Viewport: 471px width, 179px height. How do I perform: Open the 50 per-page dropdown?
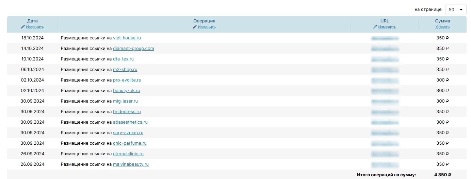click(456, 10)
